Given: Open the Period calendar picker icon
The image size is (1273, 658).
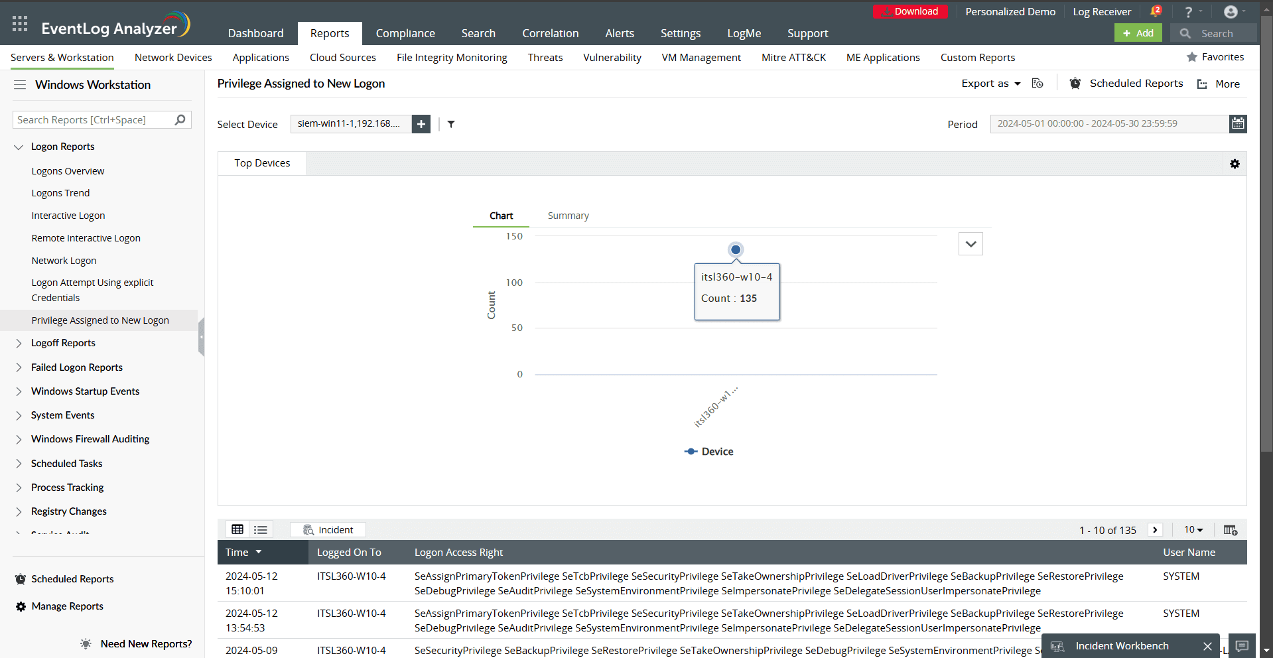Looking at the screenshot, I should pyautogui.click(x=1238, y=123).
